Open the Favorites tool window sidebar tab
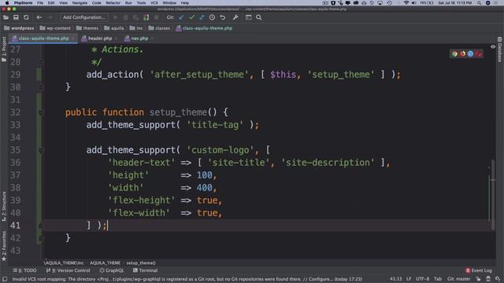Viewport: 504px width, 283px height. (4, 246)
